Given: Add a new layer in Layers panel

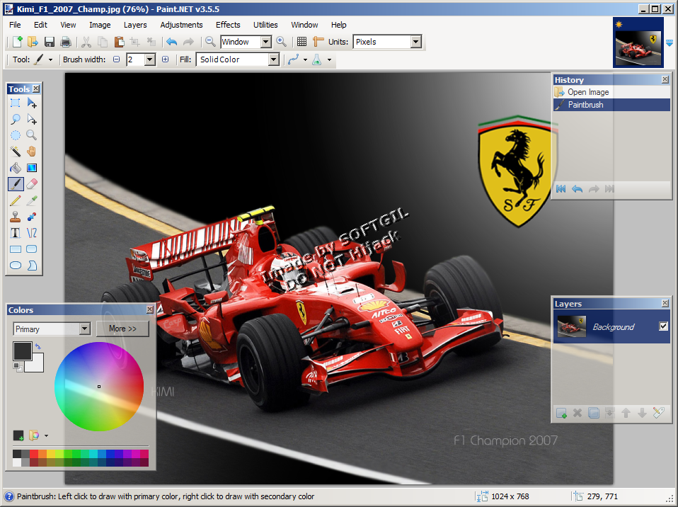Looking at the screenshot, I should 561,413.
